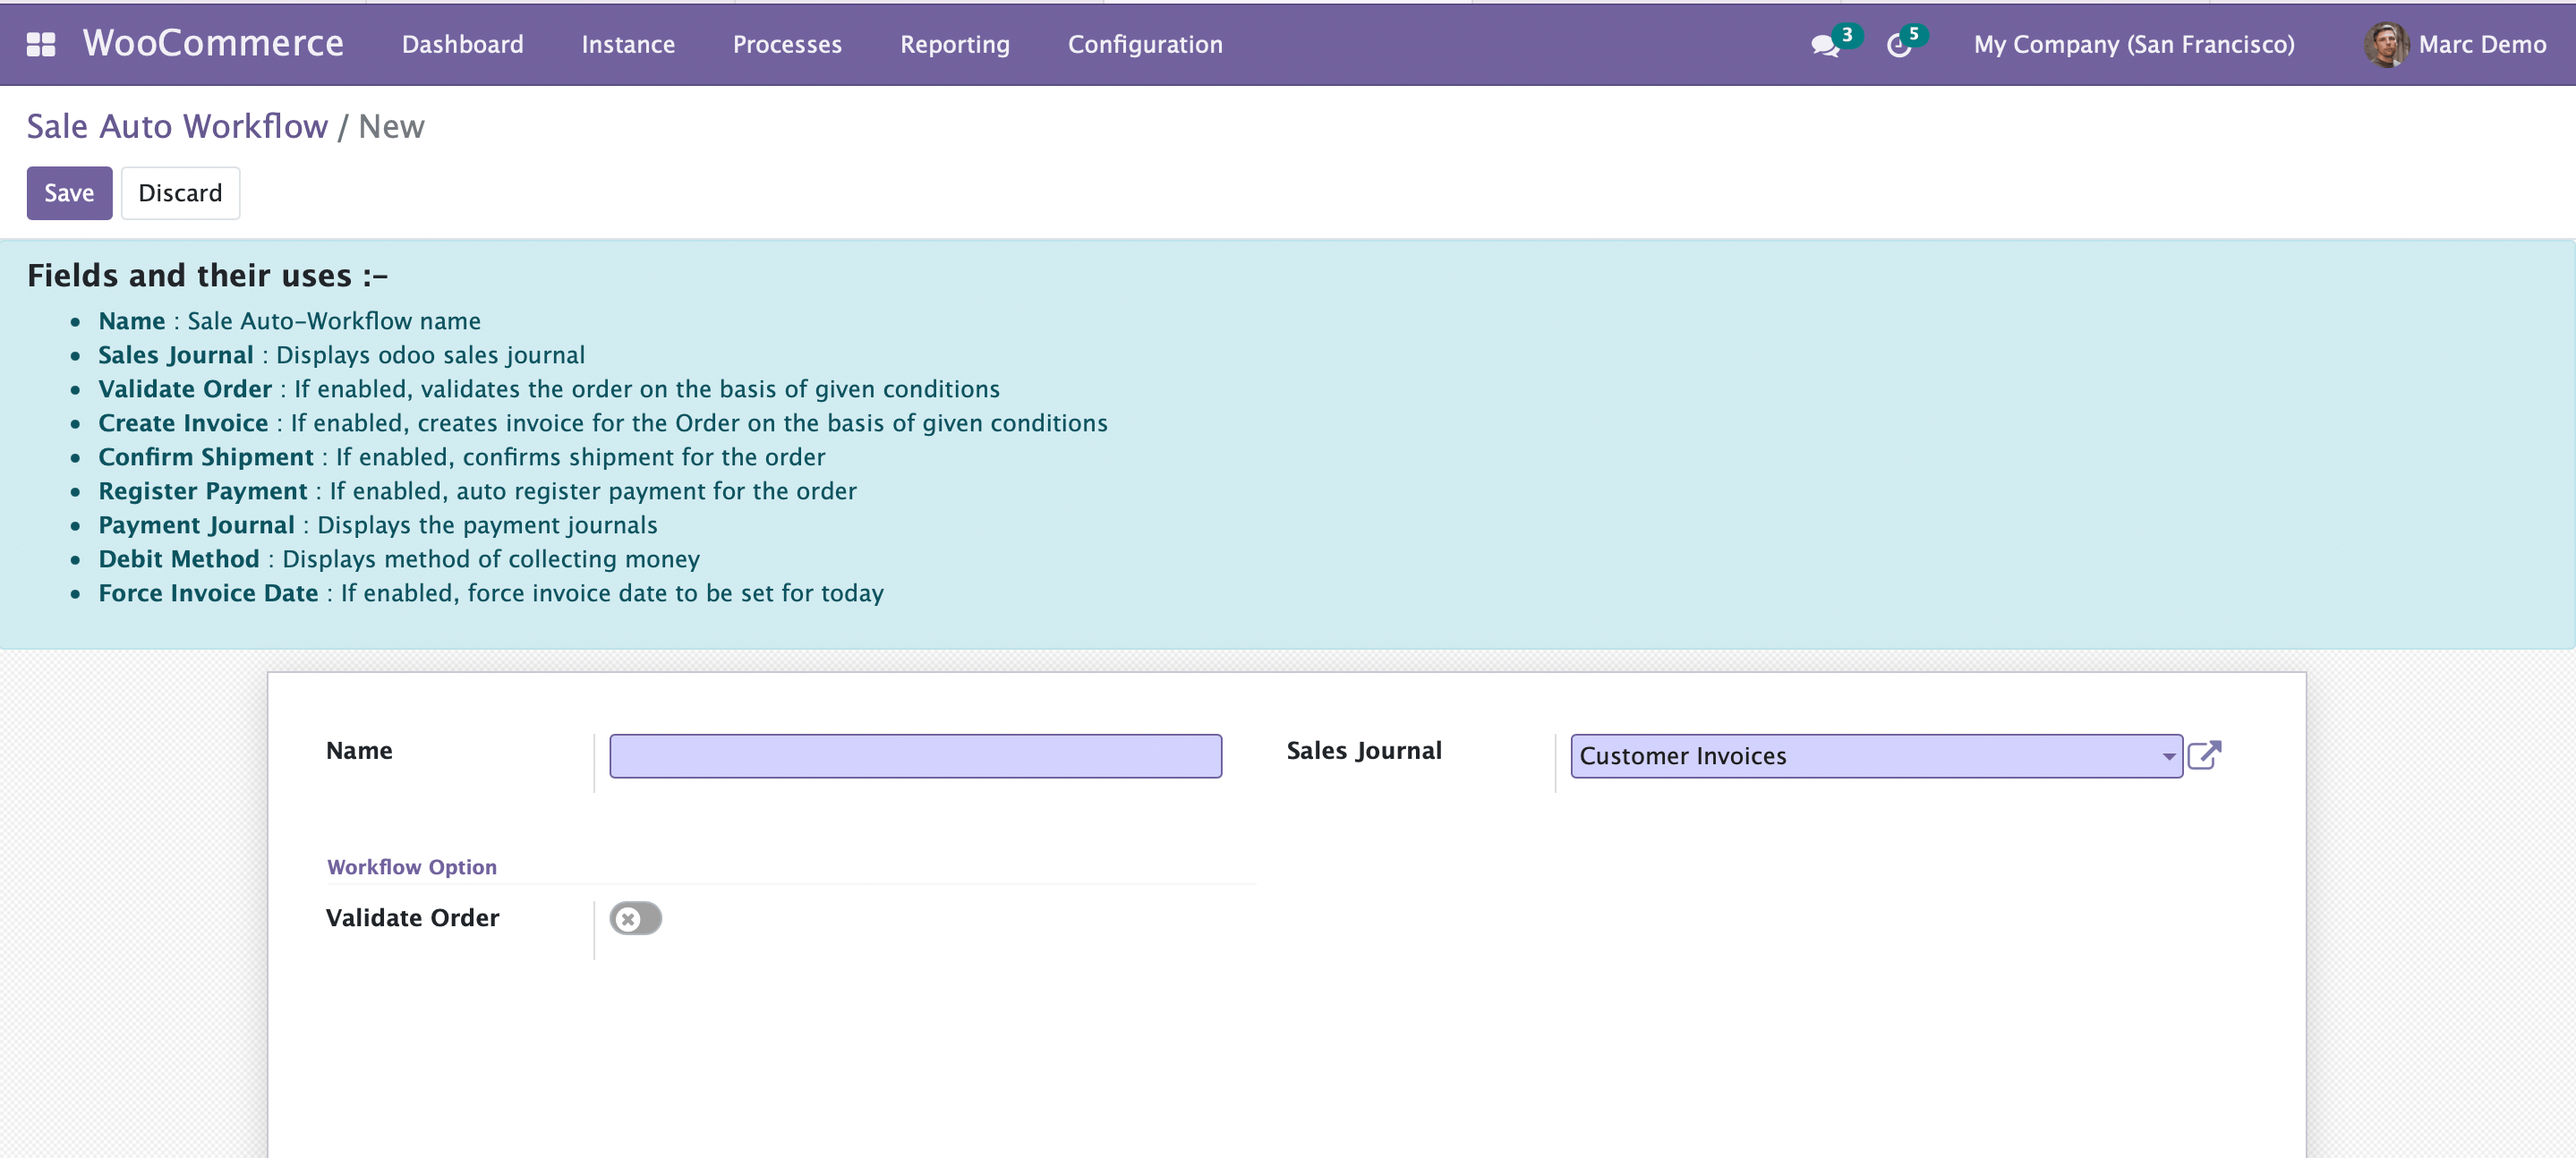Open the apps grid menu icon

point(41,44)
